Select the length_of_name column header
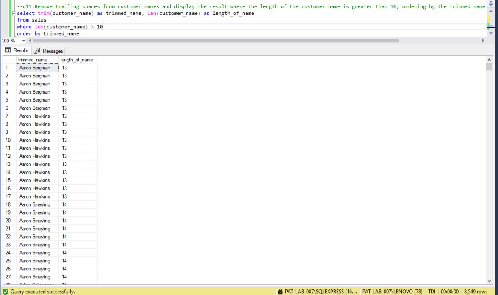This screenshot has width=498, height=295. 78,60
